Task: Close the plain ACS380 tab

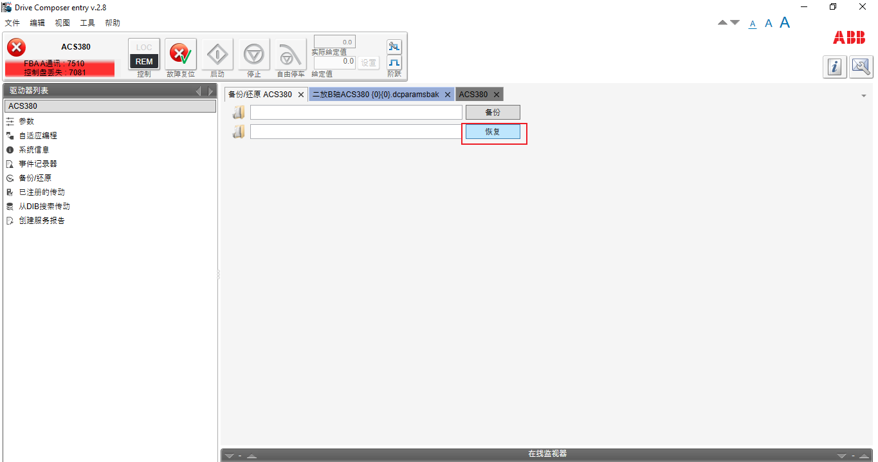Action: pos(496,95)
